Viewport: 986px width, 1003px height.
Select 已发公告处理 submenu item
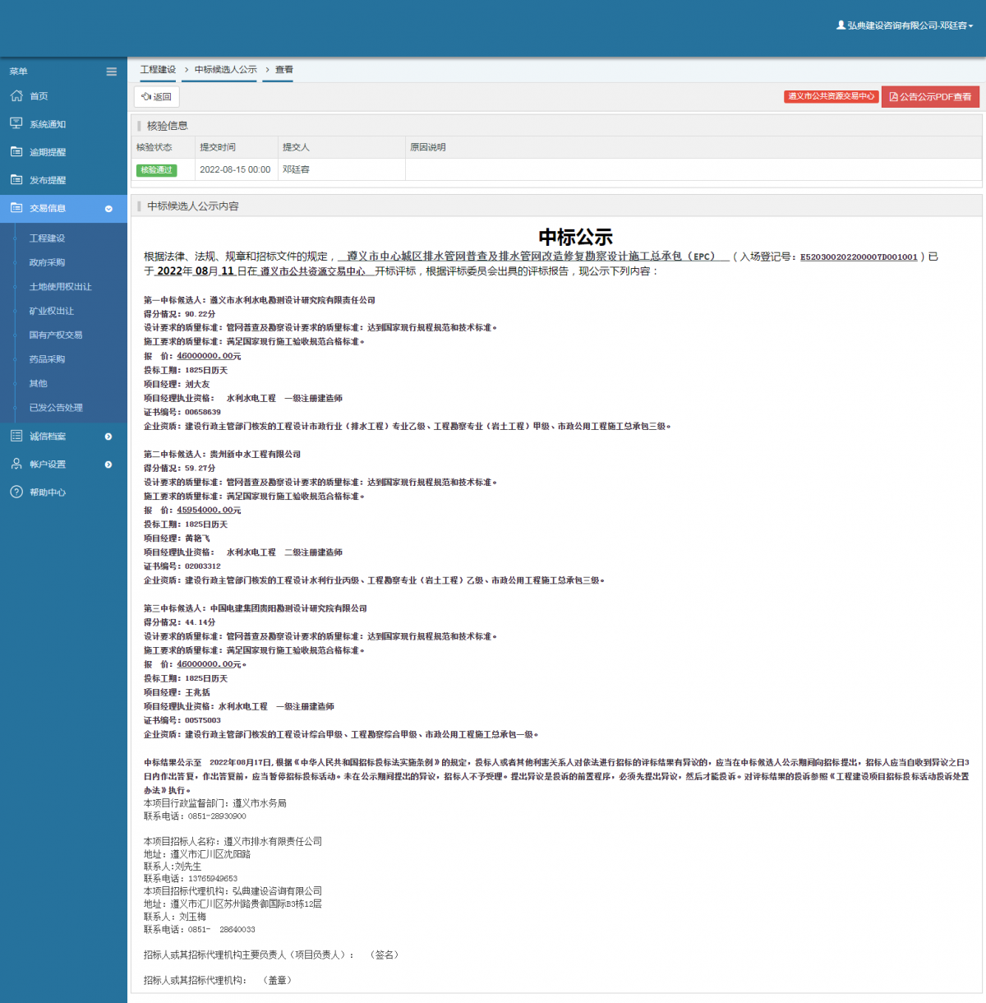(56, 408)
